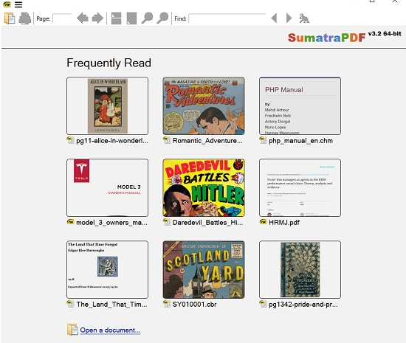Click HRMJ.pdf file name
Screen dimensions: 406x343
coord(284,223)
